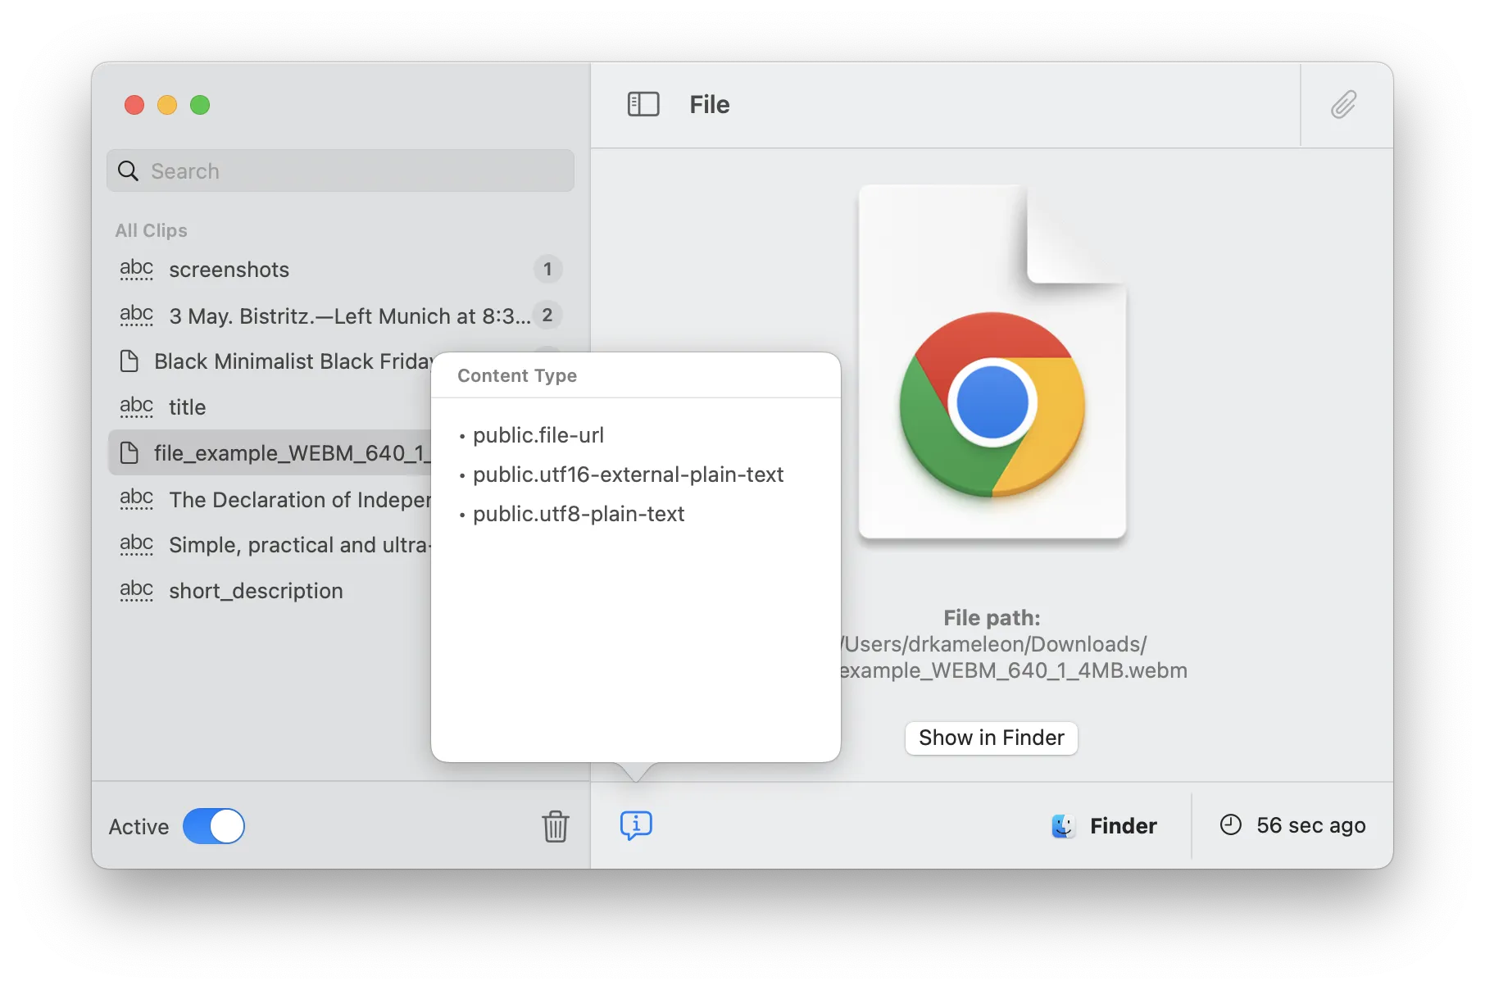Click the Chrome file preview thumbnail

pos(992,362)
